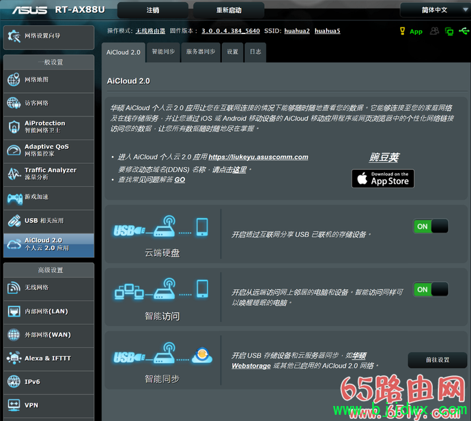The image size is (471, 421).
Task: Click the green network clients status icon
Action: pyautogui.click(x=449, y=31)
